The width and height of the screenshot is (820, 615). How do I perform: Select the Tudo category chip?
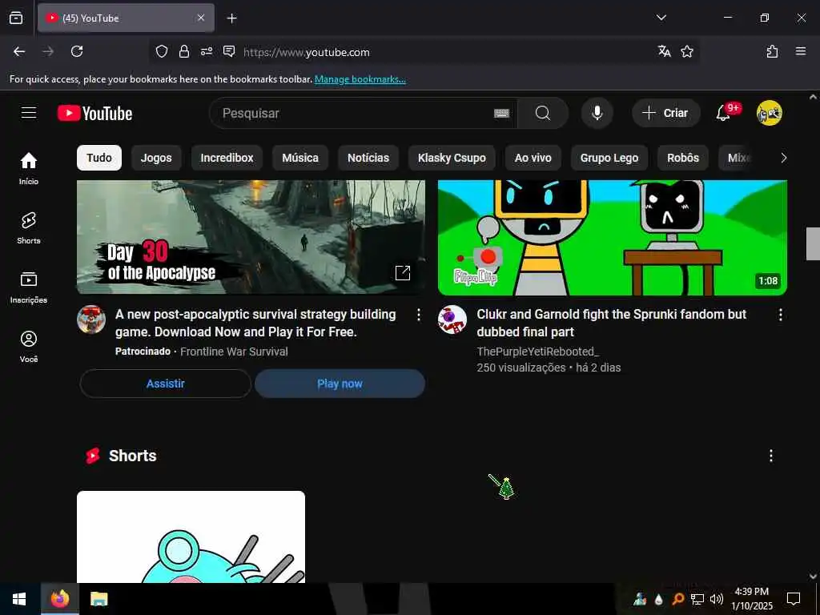(x=99, y=158)
